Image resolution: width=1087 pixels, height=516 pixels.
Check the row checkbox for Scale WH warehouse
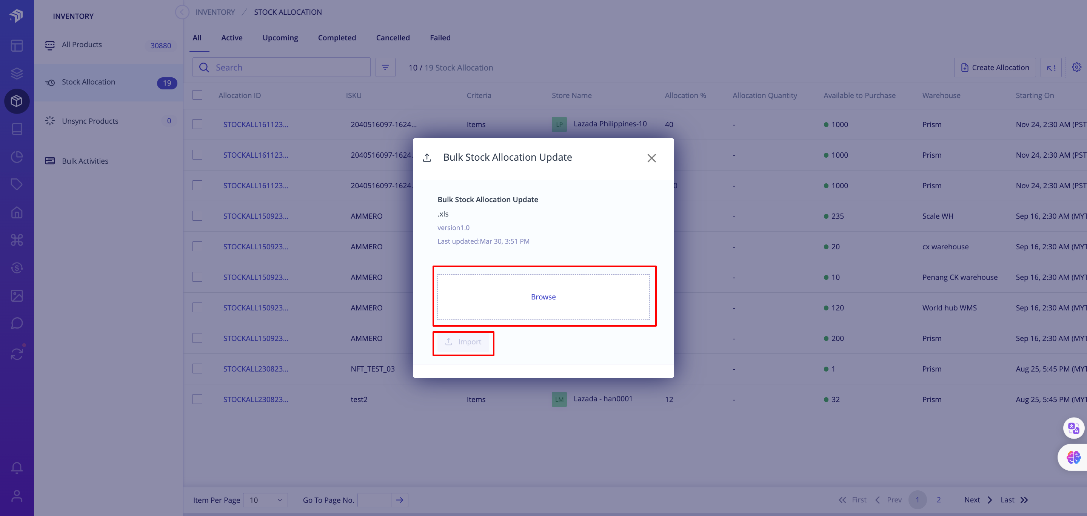click(197, 216)
